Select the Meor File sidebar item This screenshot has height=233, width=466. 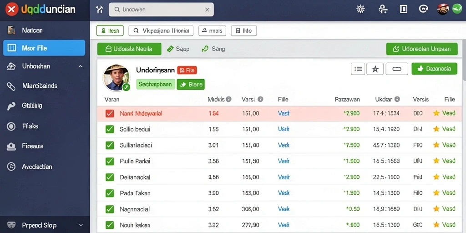44,48
